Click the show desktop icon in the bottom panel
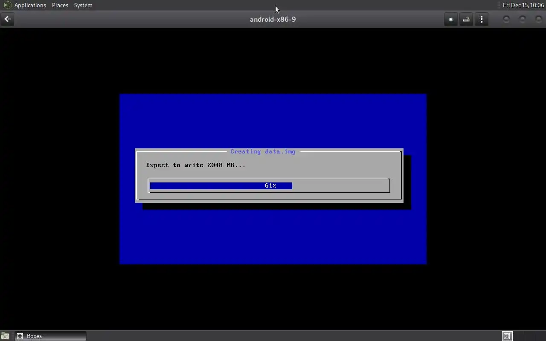This screenshot has height=341, width=546. pos(5,336)
